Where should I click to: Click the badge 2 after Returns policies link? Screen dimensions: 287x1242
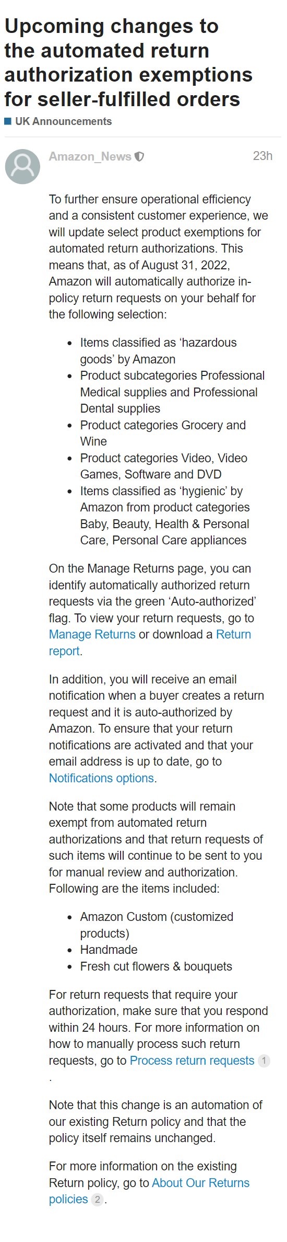(97, 1199)
